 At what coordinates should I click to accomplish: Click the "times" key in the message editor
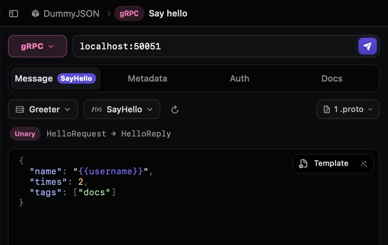48,182
